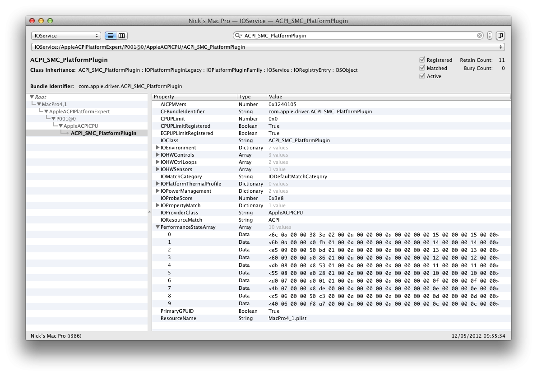Expand the IOEnvironment dictionary
537x376 pixels.
[x=157, y=148]
